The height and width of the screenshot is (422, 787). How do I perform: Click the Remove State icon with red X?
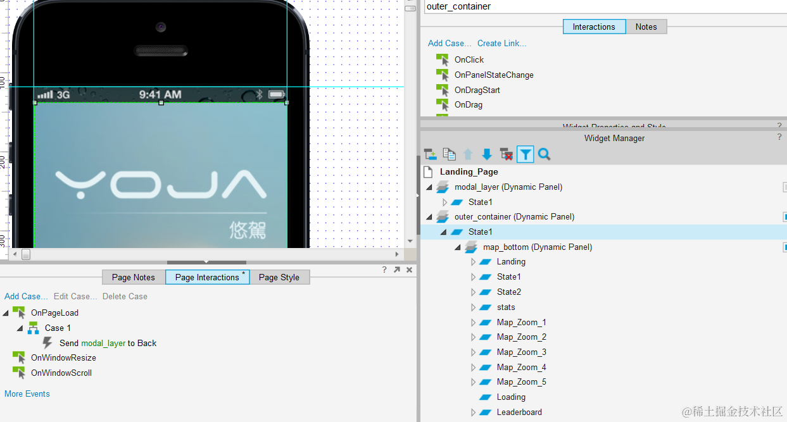click(506, 154)
